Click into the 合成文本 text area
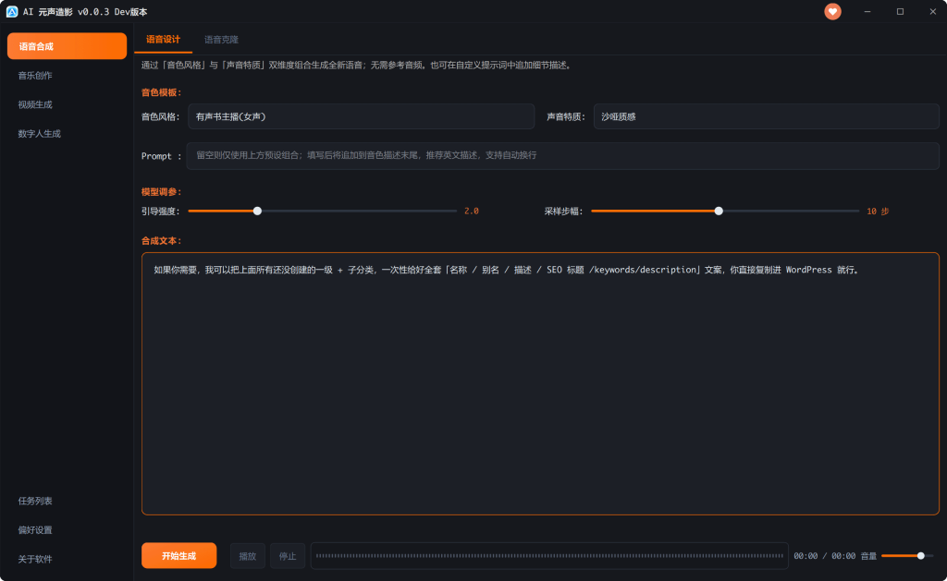This screenshot has width=947, height=581. [540, 383]
